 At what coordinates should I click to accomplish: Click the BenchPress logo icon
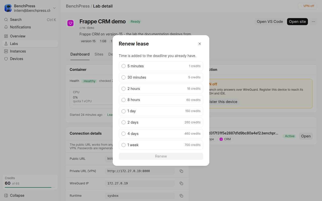8,8
